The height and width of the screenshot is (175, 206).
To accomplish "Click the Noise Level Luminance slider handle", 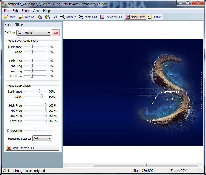I will [x=32, y=47].
